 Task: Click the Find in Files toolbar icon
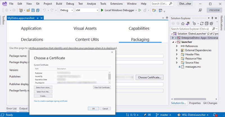click(154, 10)
